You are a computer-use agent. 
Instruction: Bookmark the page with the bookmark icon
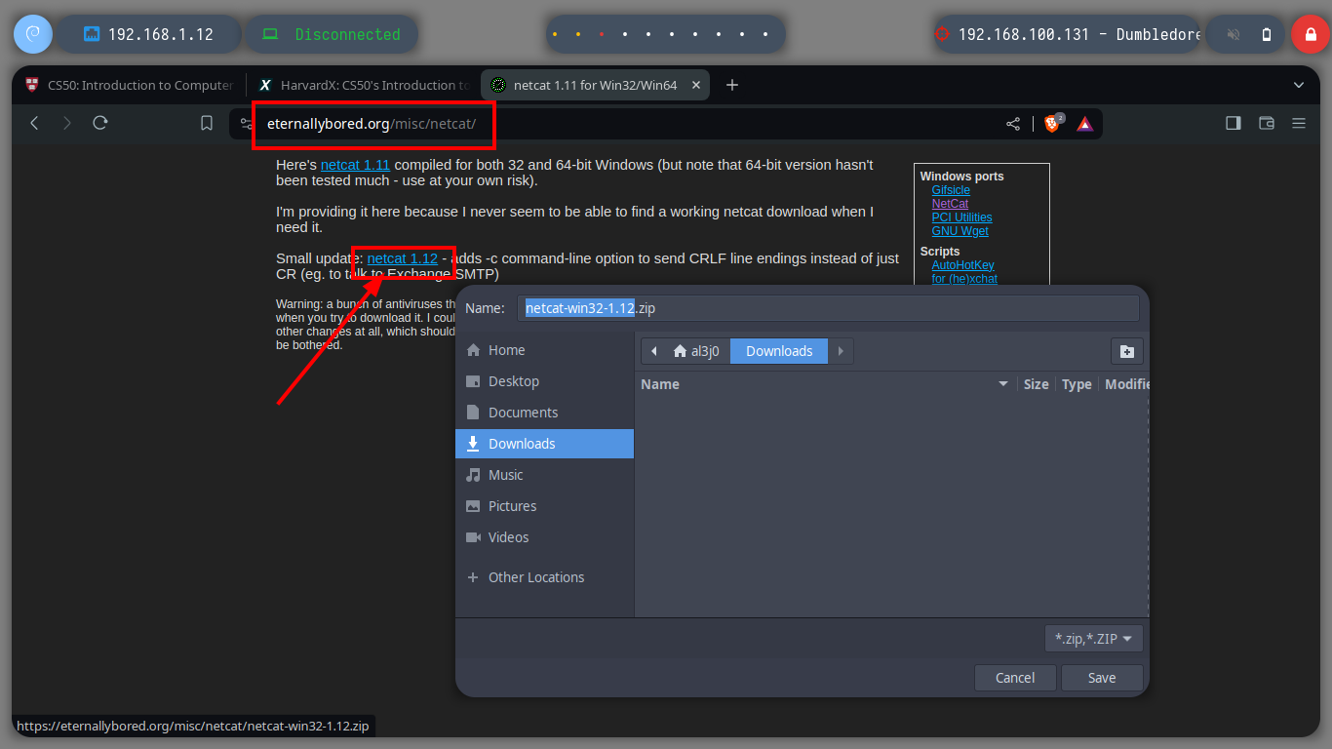coord(207,123)
